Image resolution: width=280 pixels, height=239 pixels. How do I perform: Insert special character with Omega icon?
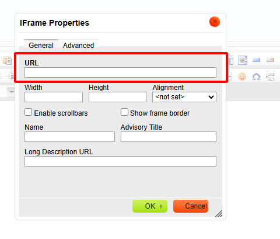pyautogui.click(x=256, y=77)
